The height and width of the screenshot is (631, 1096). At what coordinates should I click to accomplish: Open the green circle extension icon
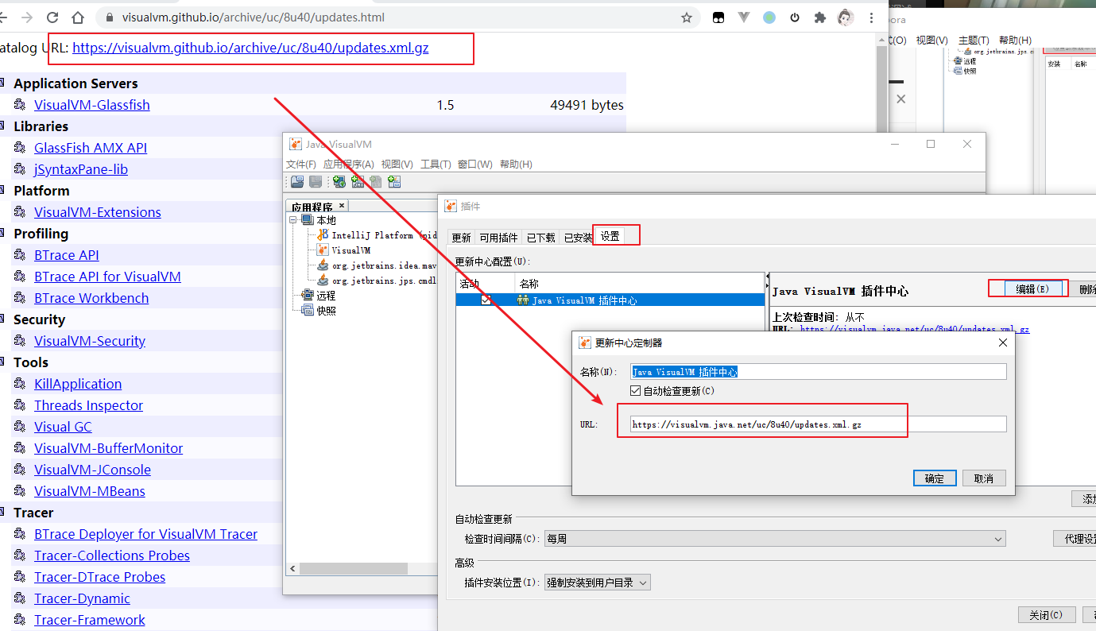[x=769, y=17]
